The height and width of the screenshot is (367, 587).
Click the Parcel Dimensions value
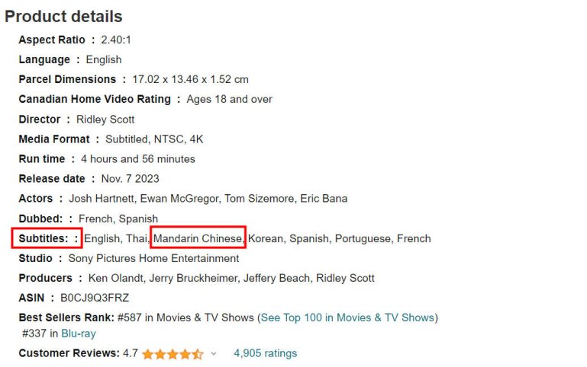click(x=190, y=79)
